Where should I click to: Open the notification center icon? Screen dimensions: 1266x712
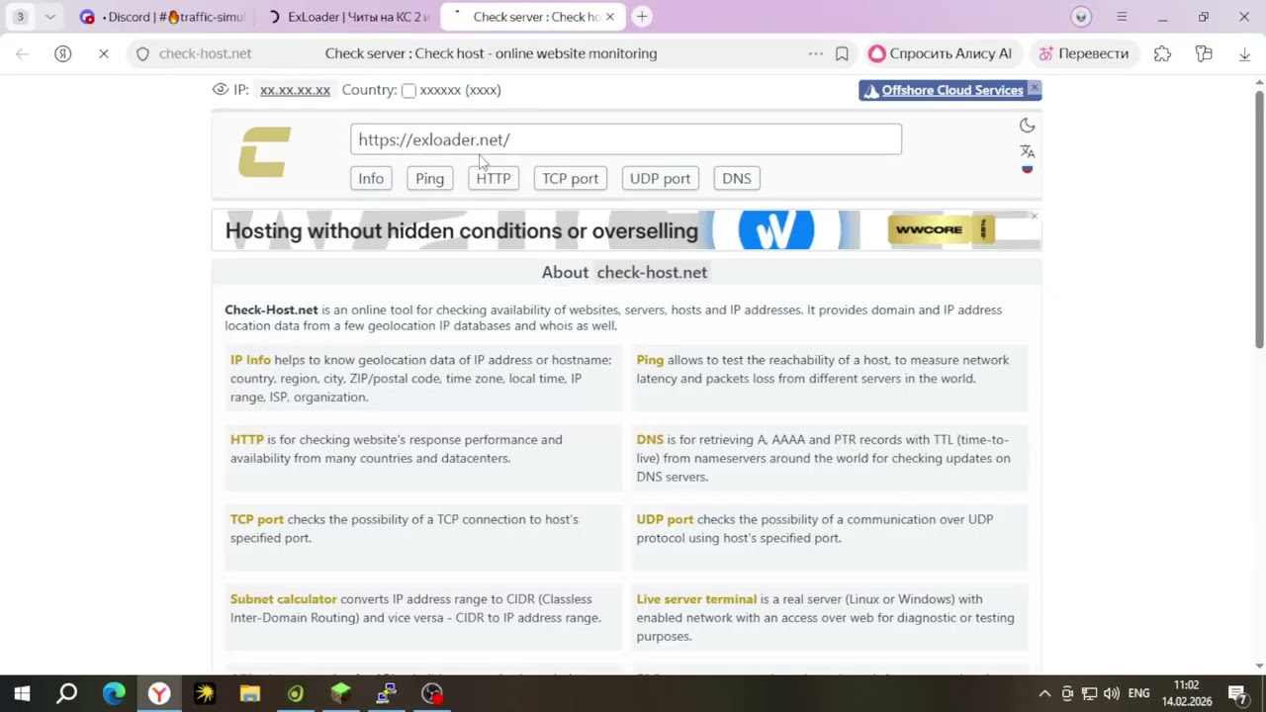[1237, 693]
